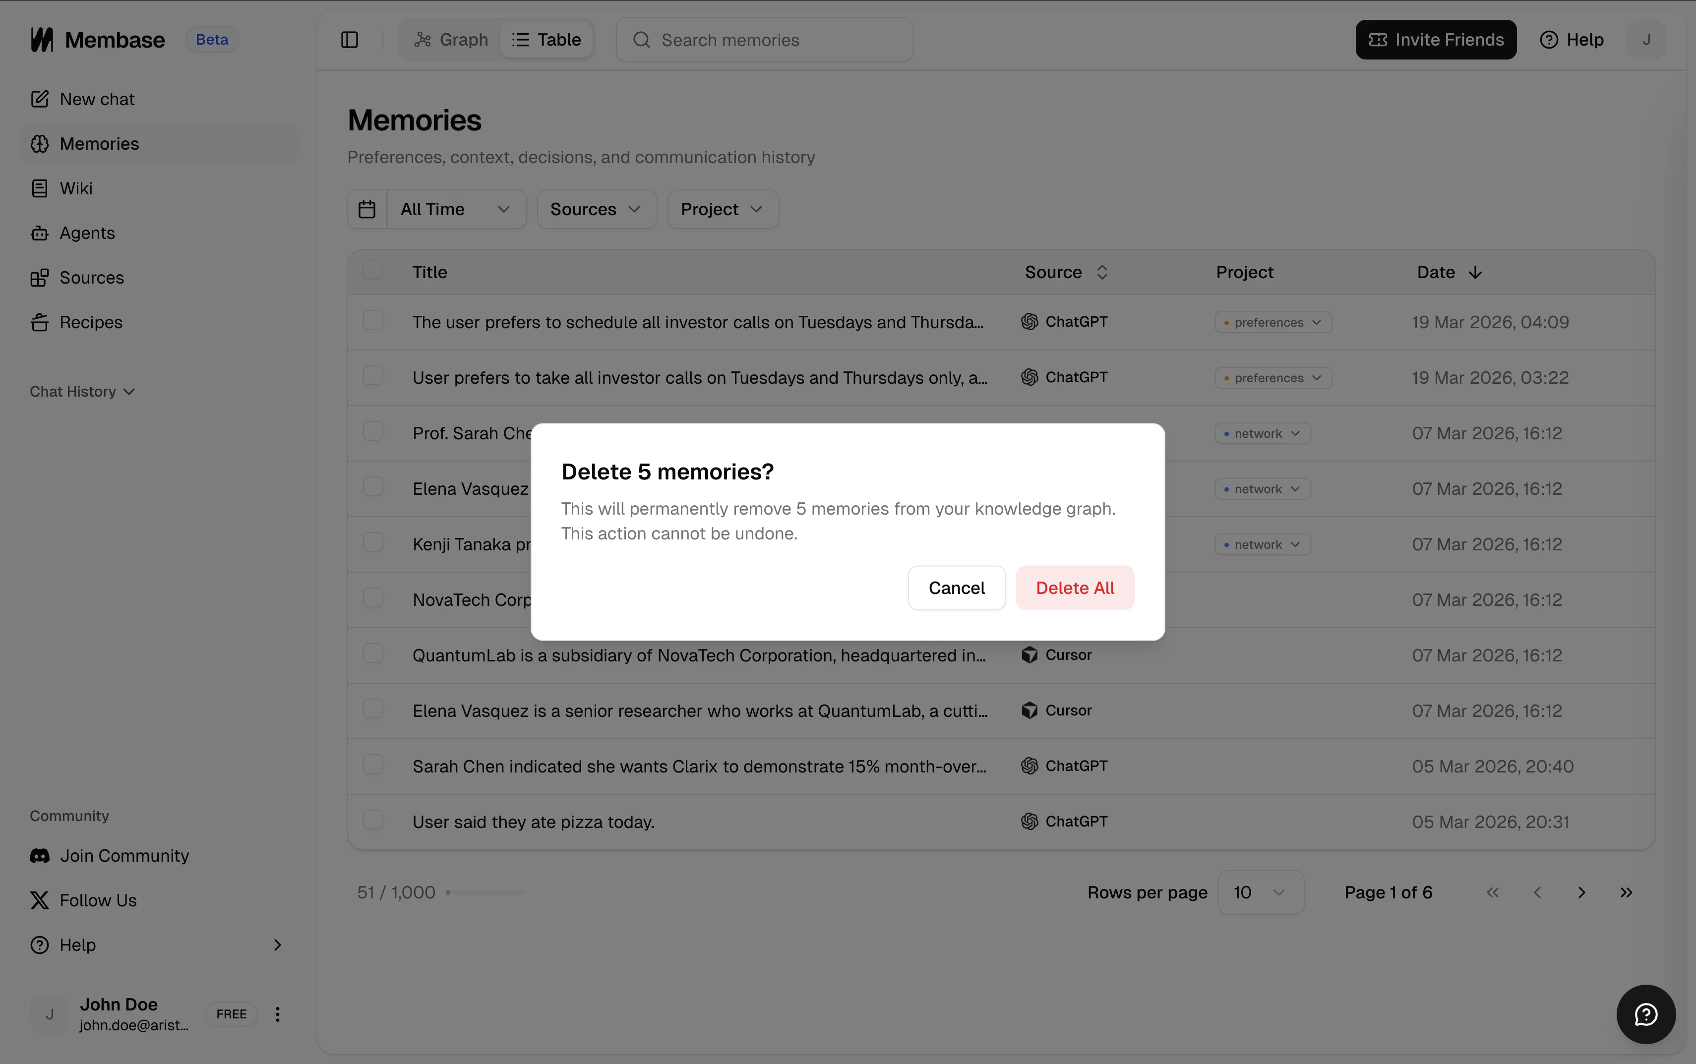Click the Sources sidebar icon
Screen dimensions: 1696x1064
[x=40, y=277]
